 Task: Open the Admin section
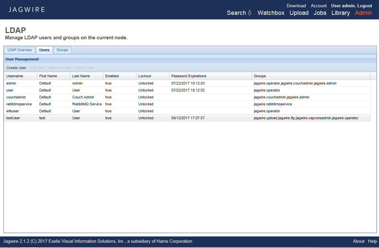point(363,13)
